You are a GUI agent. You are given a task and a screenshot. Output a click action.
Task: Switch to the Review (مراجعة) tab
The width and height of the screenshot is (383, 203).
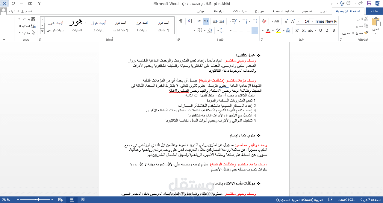pos(219,11)
